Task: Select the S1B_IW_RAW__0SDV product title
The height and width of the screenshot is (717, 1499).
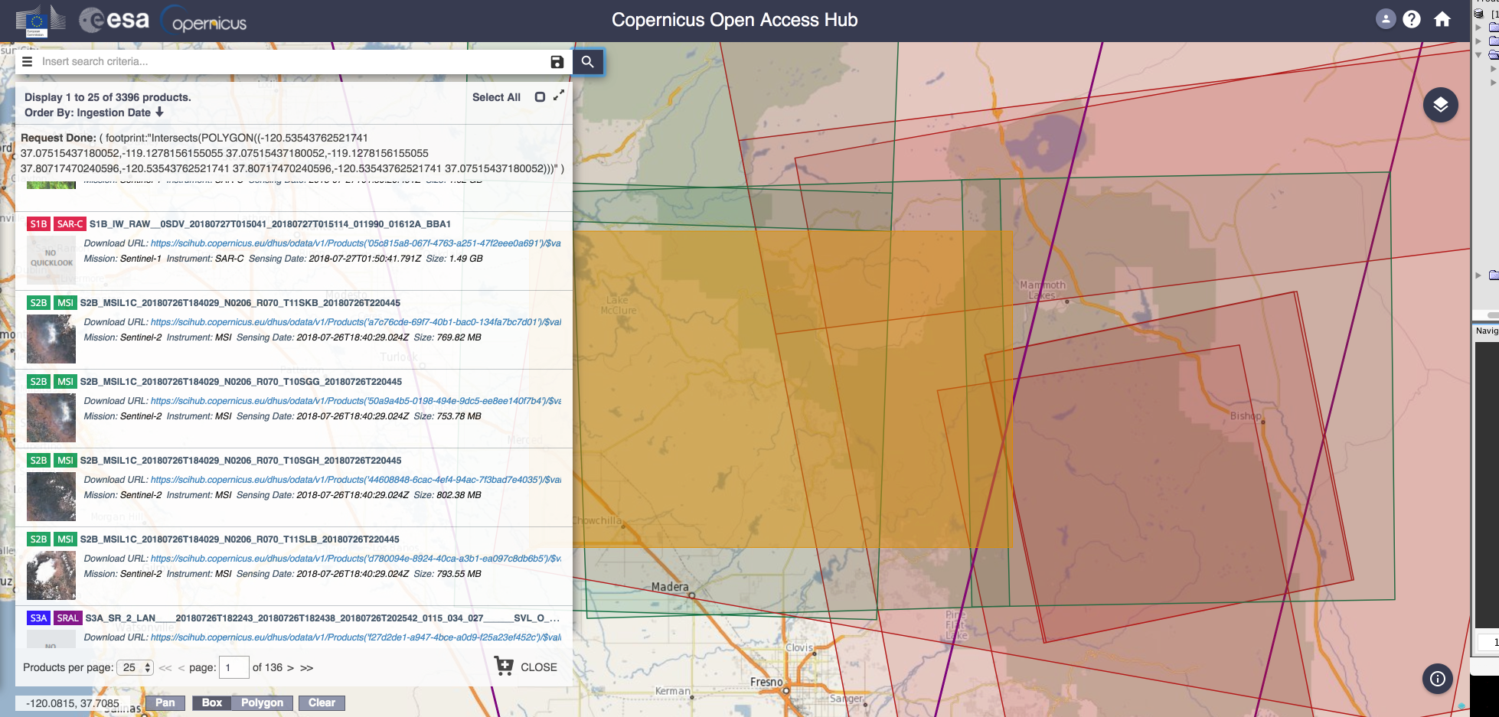Action: (270, 224)
